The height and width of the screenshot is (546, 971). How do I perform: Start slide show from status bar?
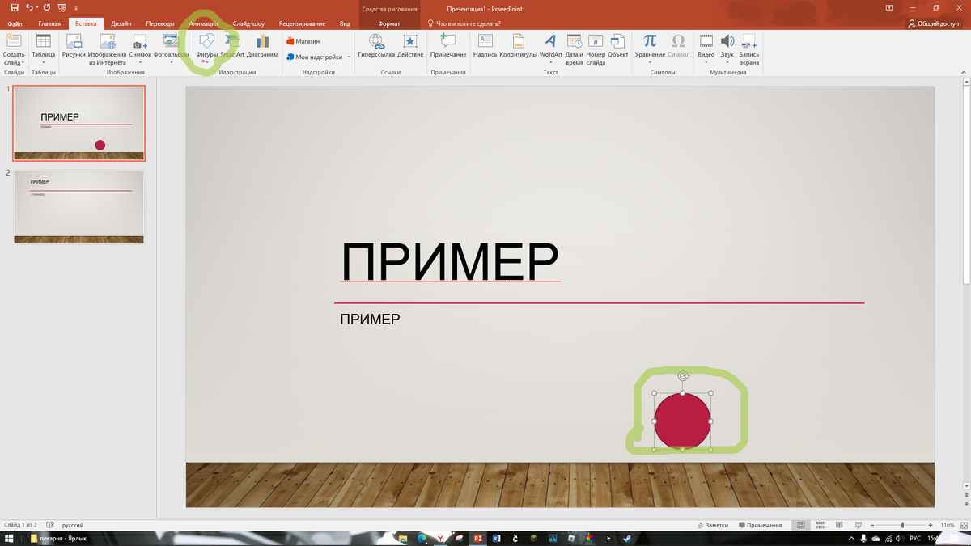pyautogui.click(x=857, y=525)
